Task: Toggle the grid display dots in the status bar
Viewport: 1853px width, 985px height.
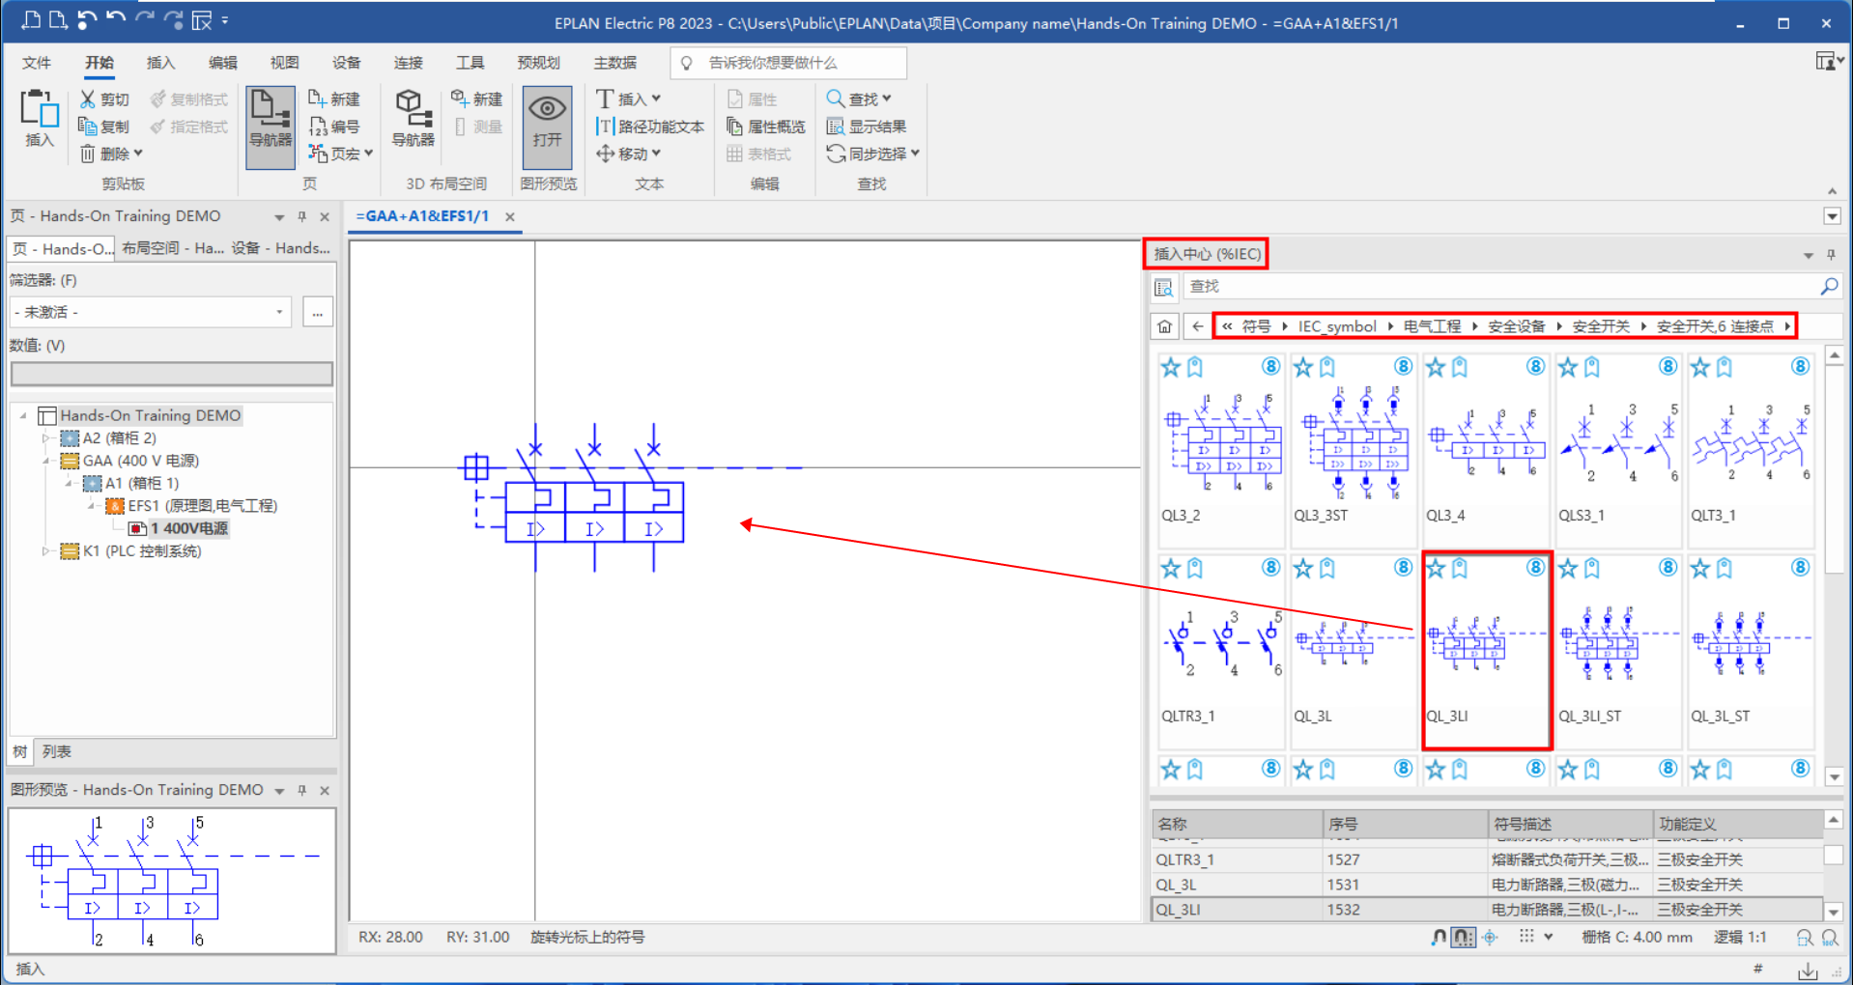Action: (1526, 937)
